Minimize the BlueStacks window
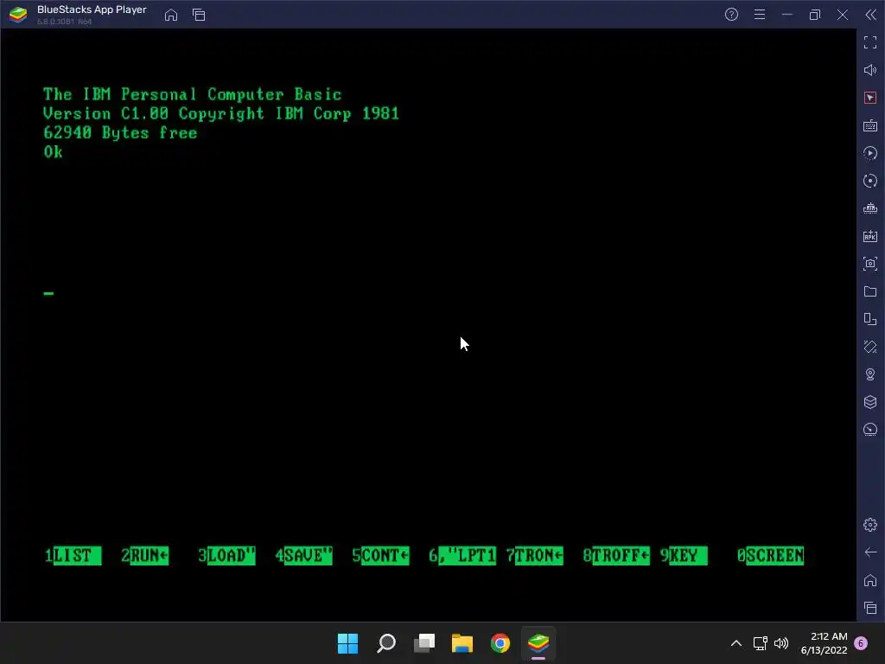This screenshot has width=885, height=664. pyautogui.click(x=787, y=15)
